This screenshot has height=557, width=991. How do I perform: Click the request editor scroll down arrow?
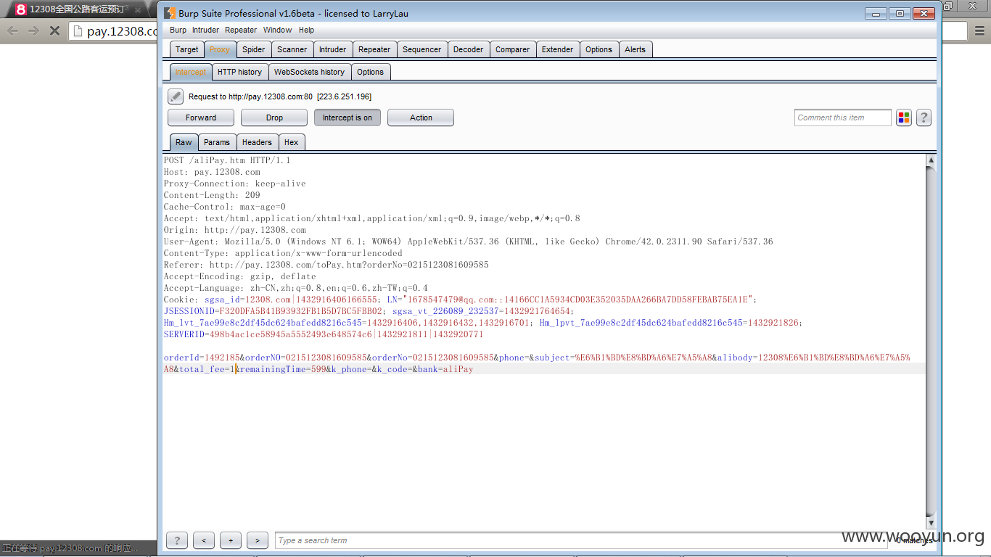pyautogui.click(x=932, y=522)
